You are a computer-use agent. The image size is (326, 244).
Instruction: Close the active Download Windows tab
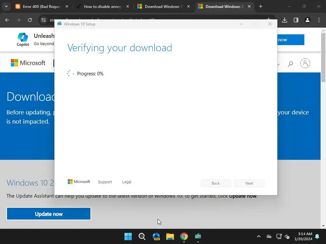coord(249,6)
